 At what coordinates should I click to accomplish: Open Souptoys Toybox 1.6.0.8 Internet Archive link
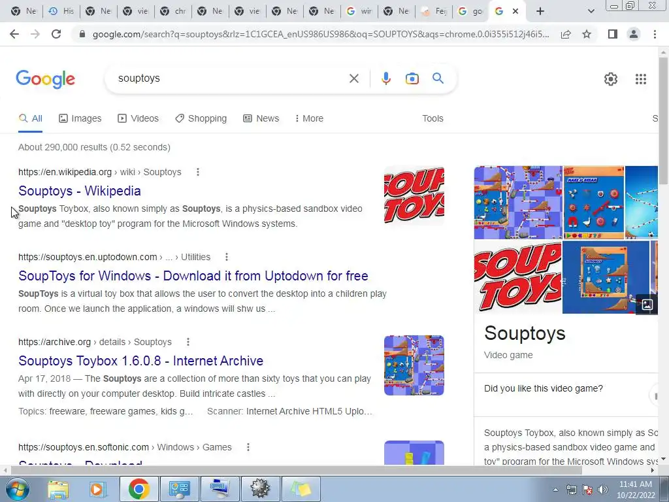coord(140,361)
